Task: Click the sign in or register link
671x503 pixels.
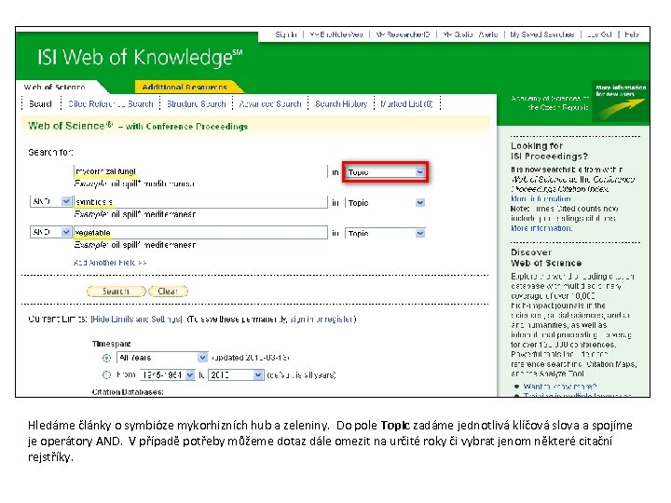Action: pyautogui.click(x=322, y=319)
